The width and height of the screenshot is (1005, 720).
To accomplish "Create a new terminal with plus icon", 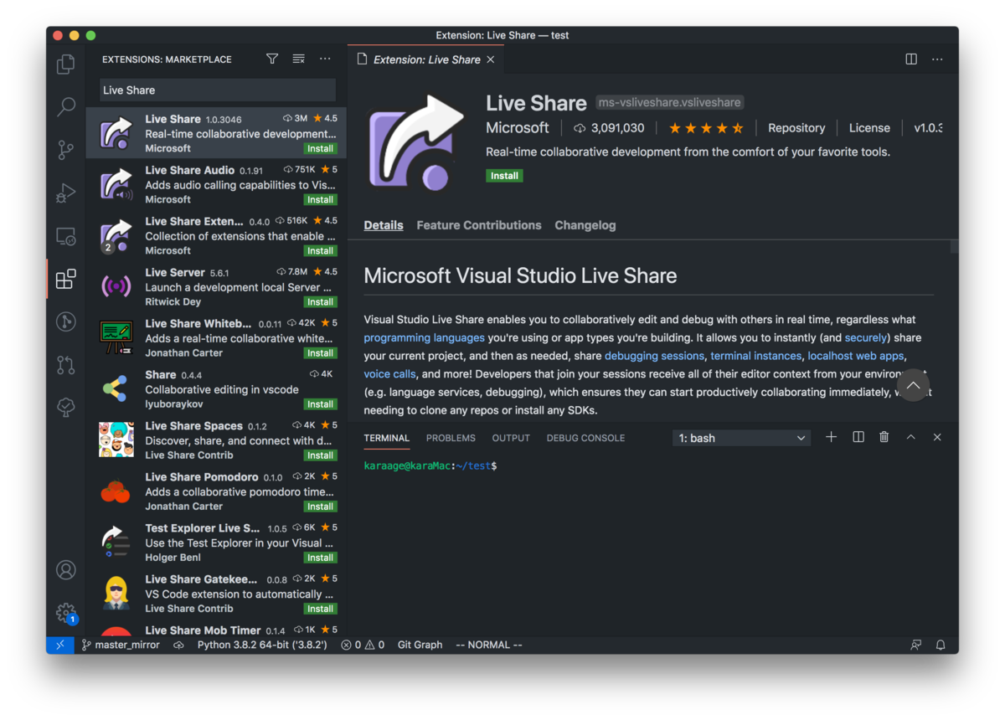I will pos(831,437).
